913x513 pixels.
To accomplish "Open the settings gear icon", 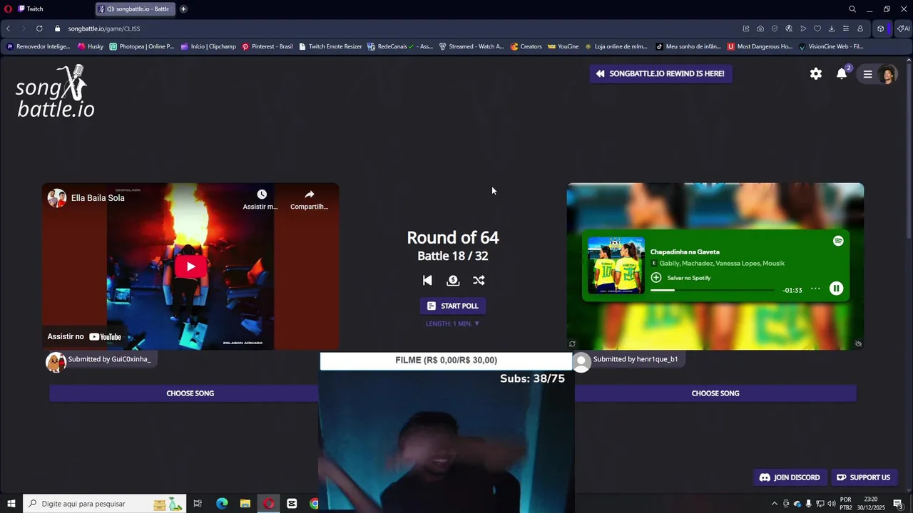I will pyautogui.click(x=816, y=74).
